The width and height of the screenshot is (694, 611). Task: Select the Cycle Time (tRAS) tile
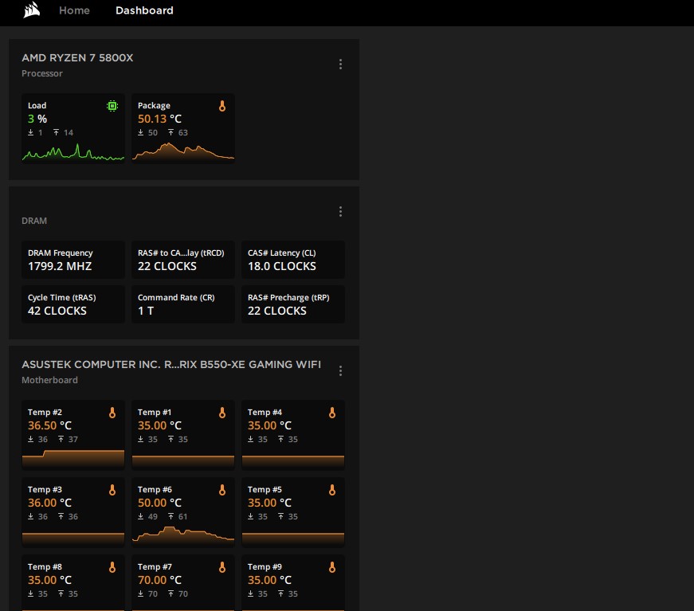[x=73, y=304]
